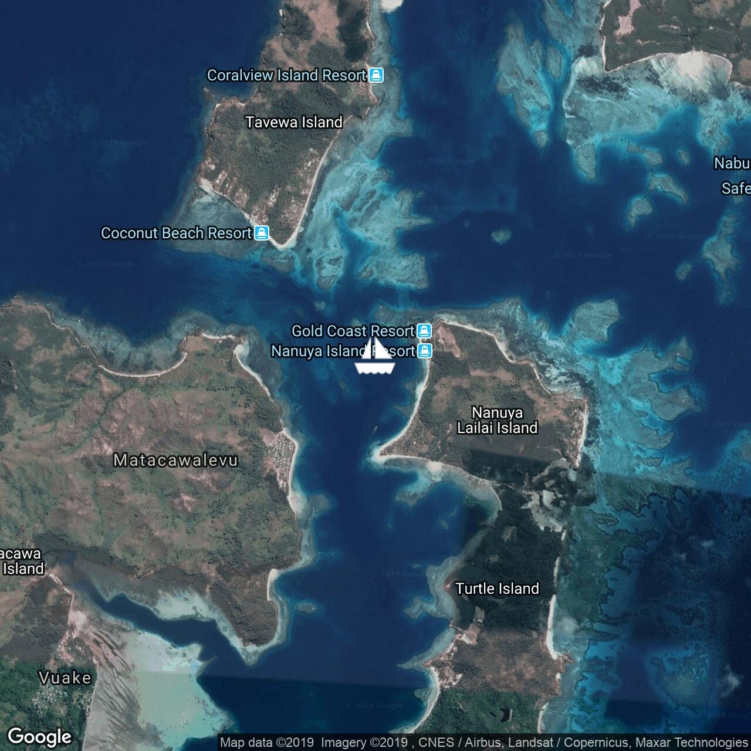The image size is (751, 751).
Task: Open the Coralview Island Resort text label
Action: tap(286, 75)
